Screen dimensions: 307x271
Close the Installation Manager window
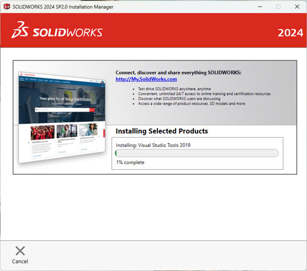(x=297, y=7)
